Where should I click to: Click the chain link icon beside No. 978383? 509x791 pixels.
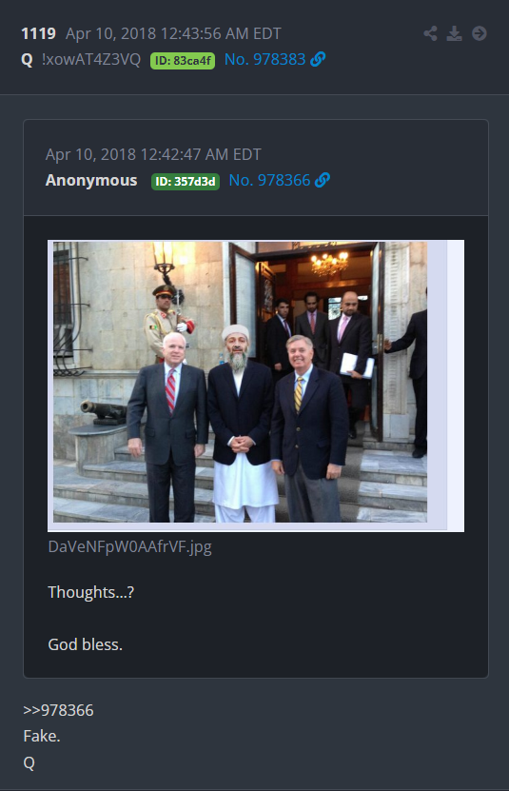318,59
